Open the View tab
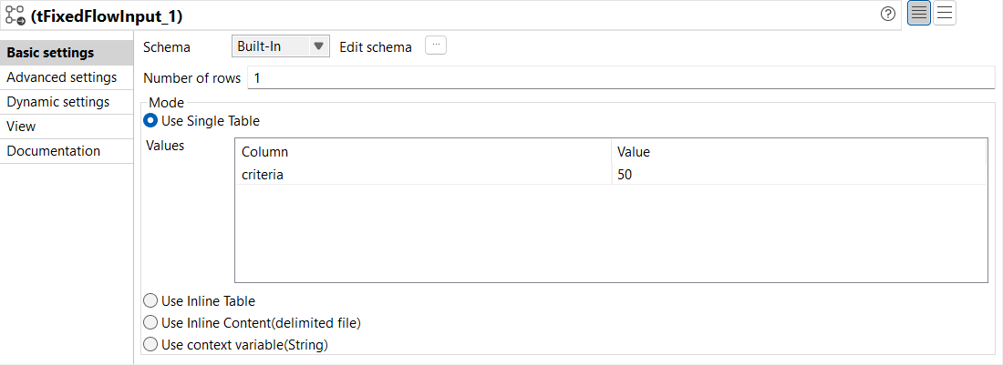The width and height of the screenshot is (1003, 365). click(x=21, y=127)
